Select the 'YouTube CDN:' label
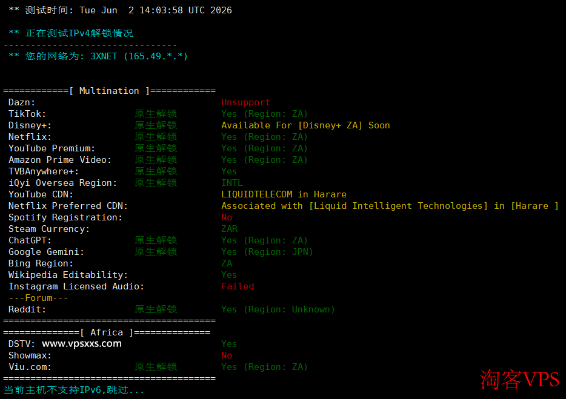Viewport: 566px width, 399px height. tap(41, 194)
